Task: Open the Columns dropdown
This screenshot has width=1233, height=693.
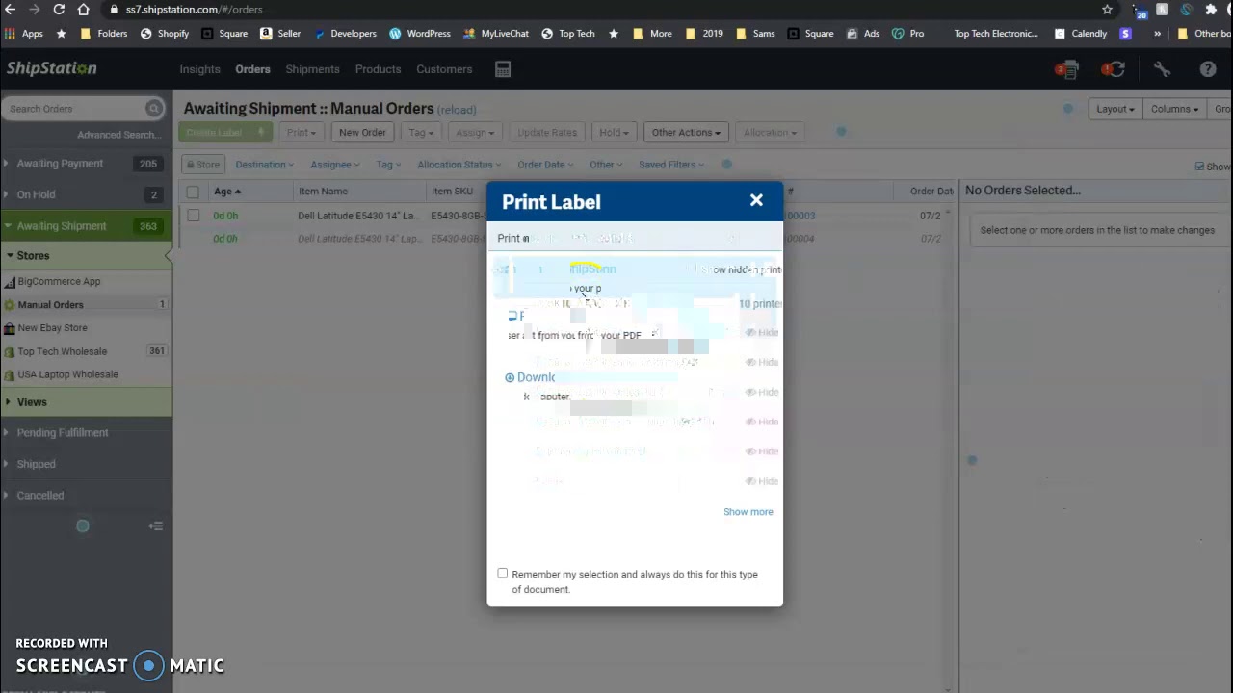Action: 1174,109
